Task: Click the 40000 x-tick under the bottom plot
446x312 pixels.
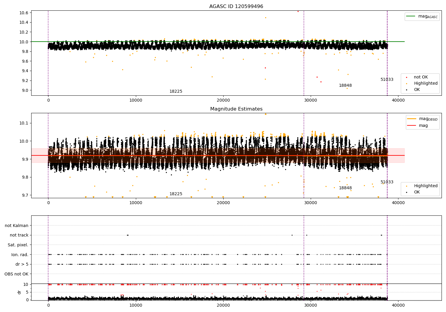Action: click(x=398, y=305)
